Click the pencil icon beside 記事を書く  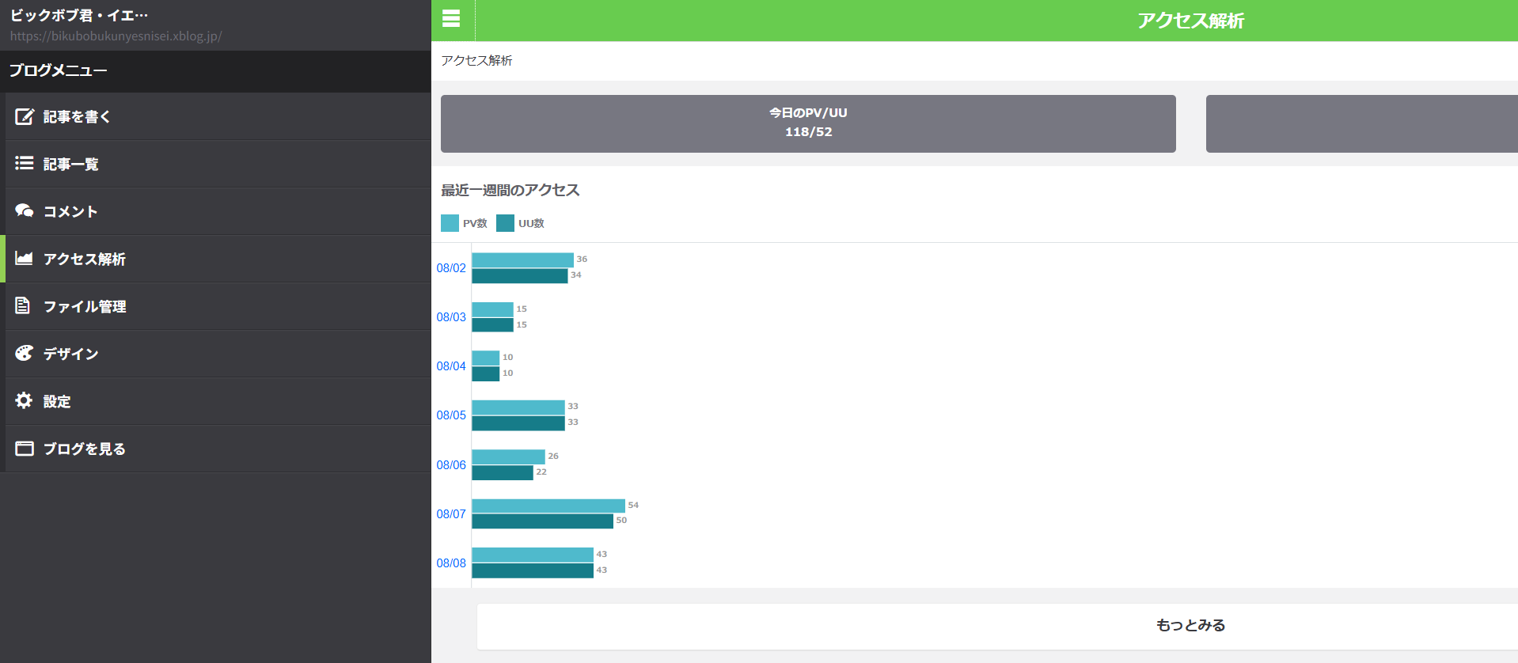pyautogui.click(x=25, y=116)
